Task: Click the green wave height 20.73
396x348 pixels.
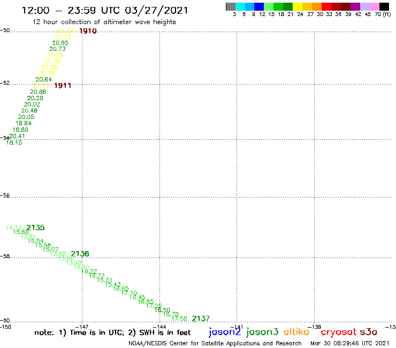Action: pos(57,49)
